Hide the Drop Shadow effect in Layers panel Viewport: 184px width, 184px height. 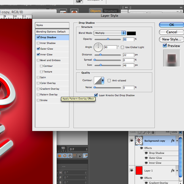[x=146, y=153]
